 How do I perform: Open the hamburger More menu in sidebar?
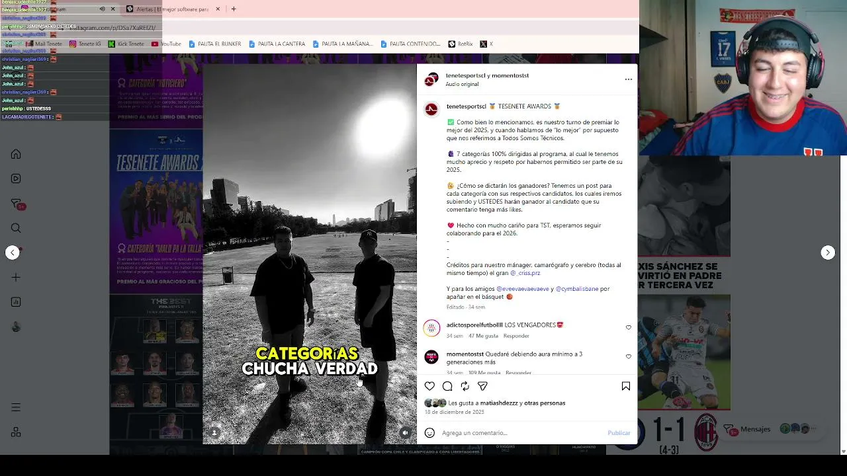16,407
